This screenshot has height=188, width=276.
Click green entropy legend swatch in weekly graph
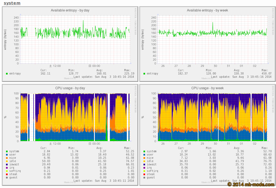click(144, 74)
